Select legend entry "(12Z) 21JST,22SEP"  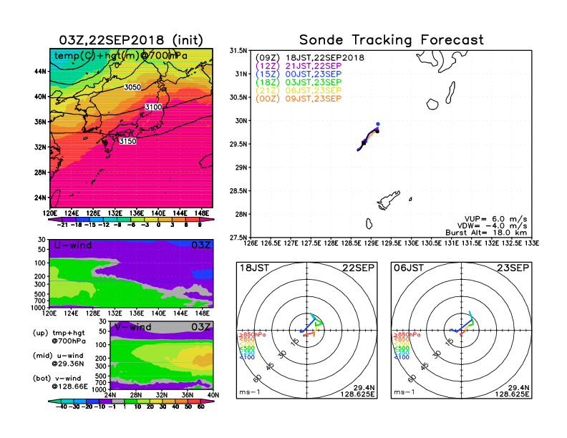299,66
